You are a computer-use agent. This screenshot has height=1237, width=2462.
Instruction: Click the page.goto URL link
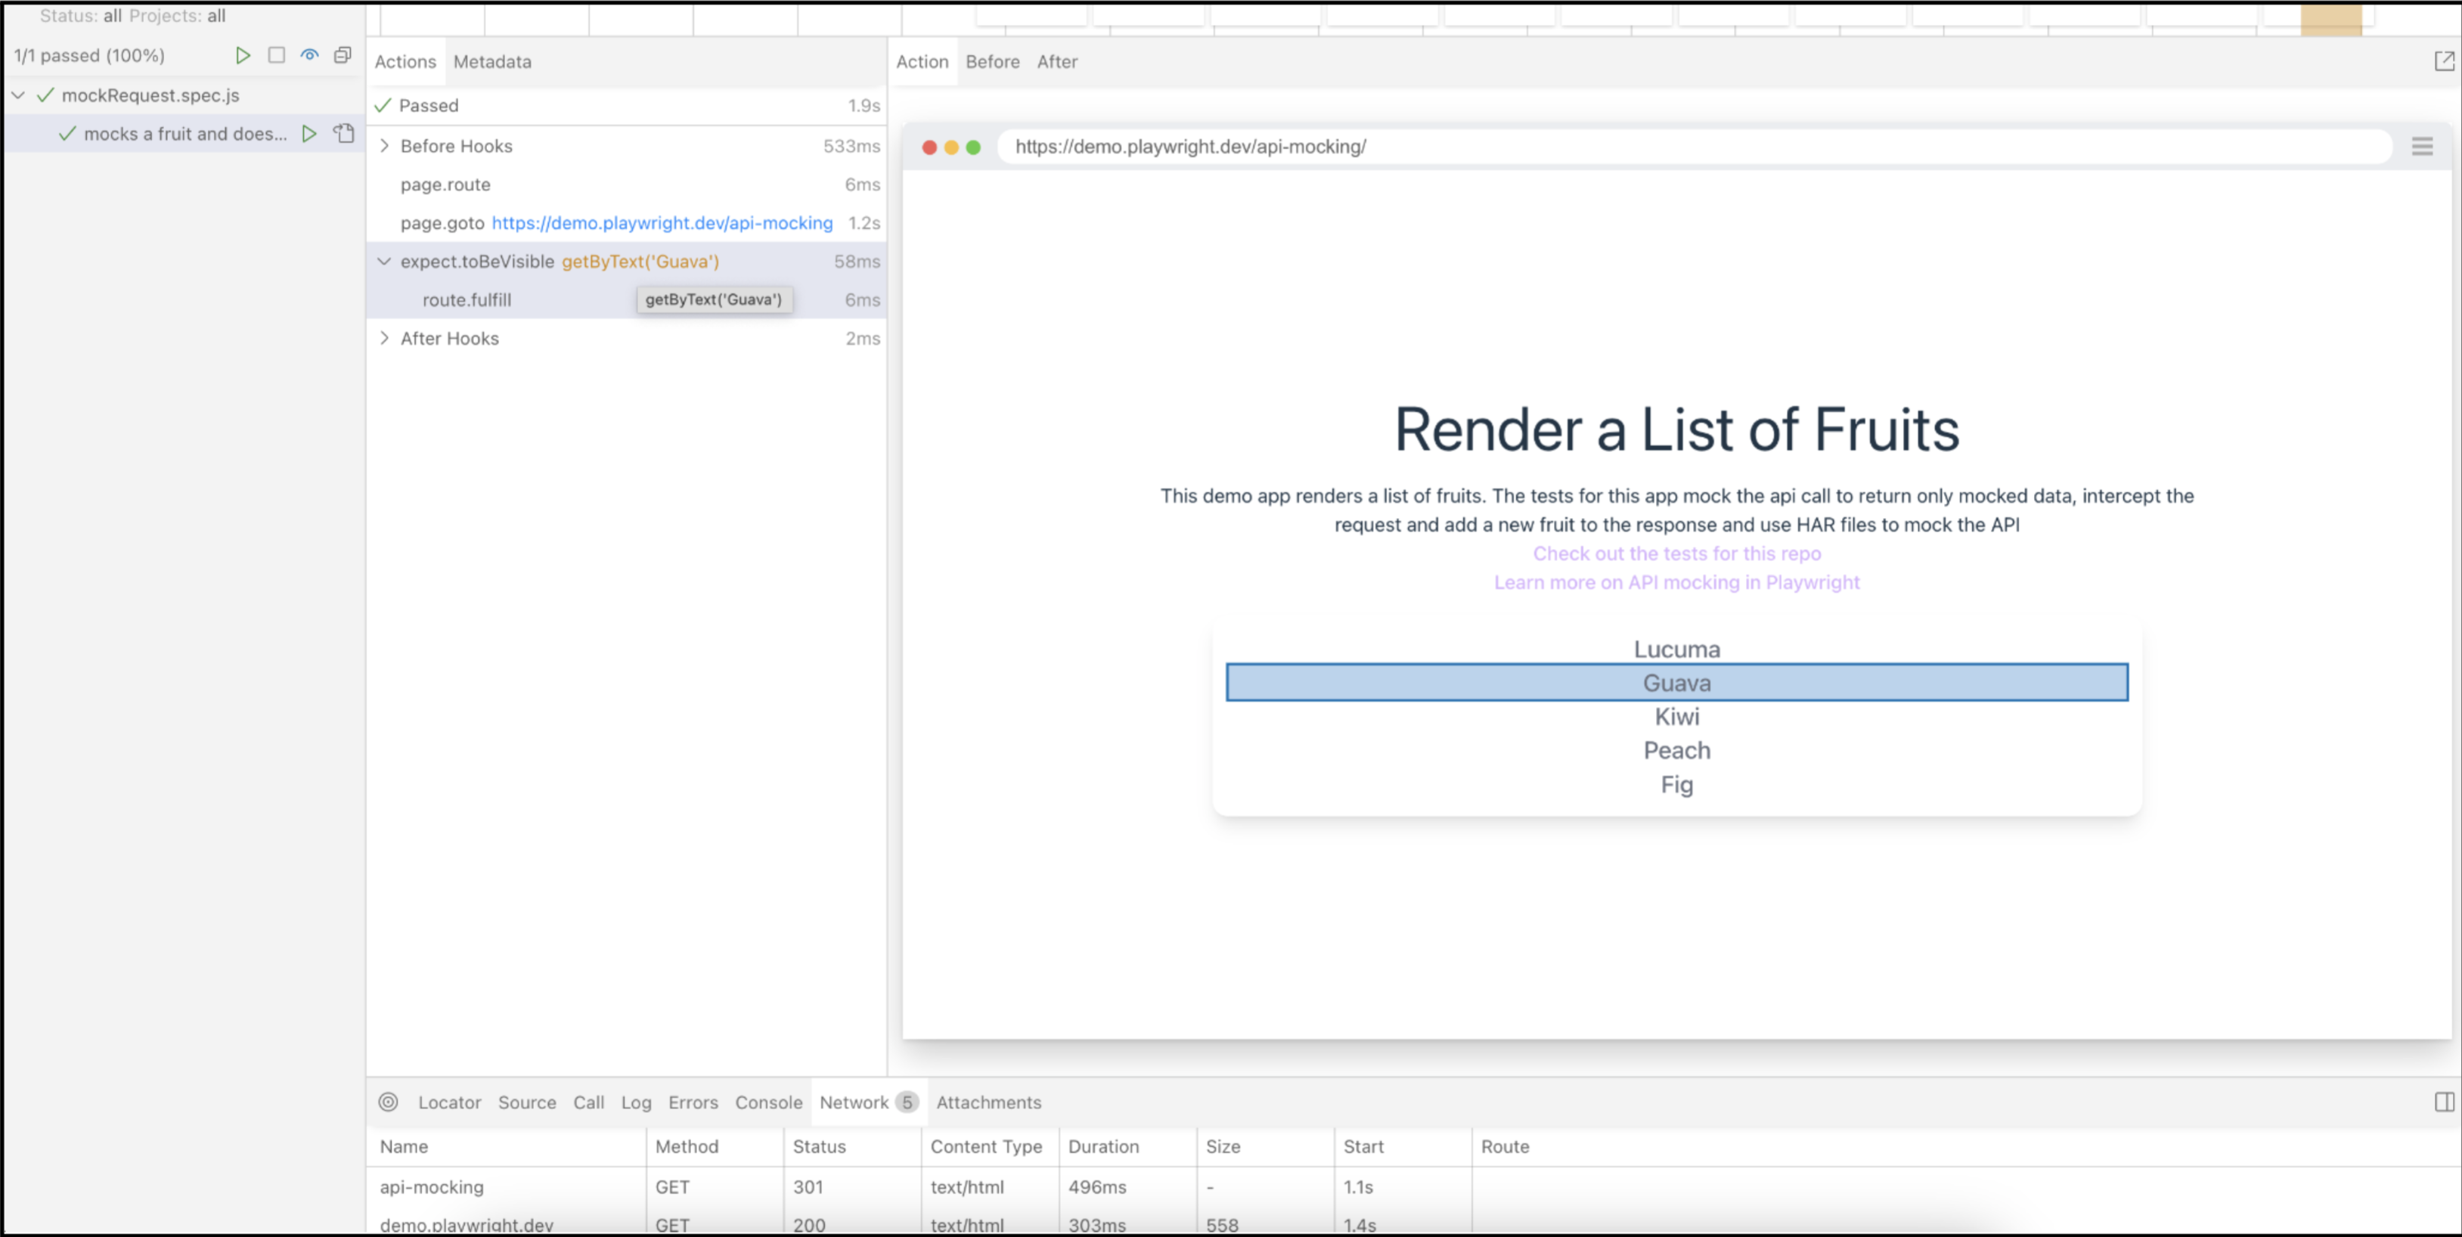tap(662, 223)
